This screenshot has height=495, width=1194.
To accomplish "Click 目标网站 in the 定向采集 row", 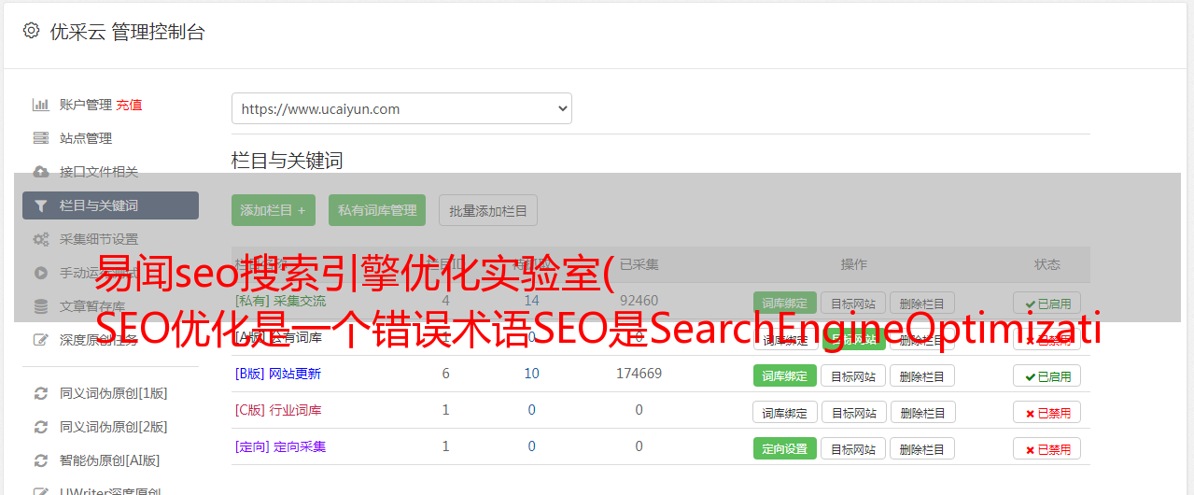I will tap(853, 448).
